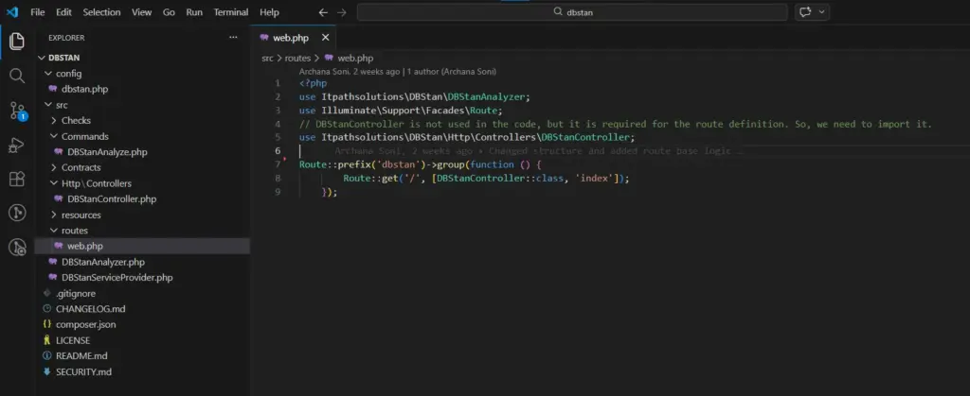Image resolution: width=970 pixels, height=396 pixels.
Task: Expand the resources folder
Action: [81, 215]
